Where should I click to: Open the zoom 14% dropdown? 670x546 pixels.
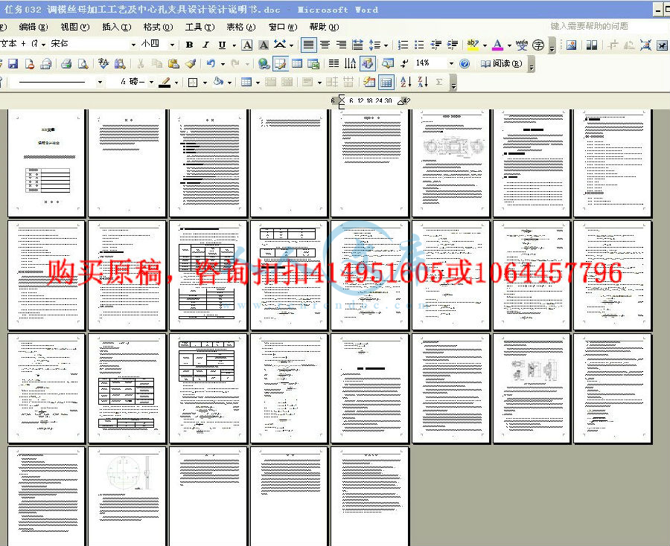451,64
